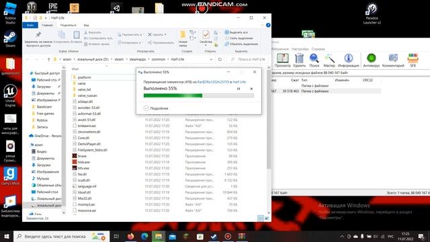
Task: Expand Подробнее details in the progress dialog
Action: click(x=156, y=108)
